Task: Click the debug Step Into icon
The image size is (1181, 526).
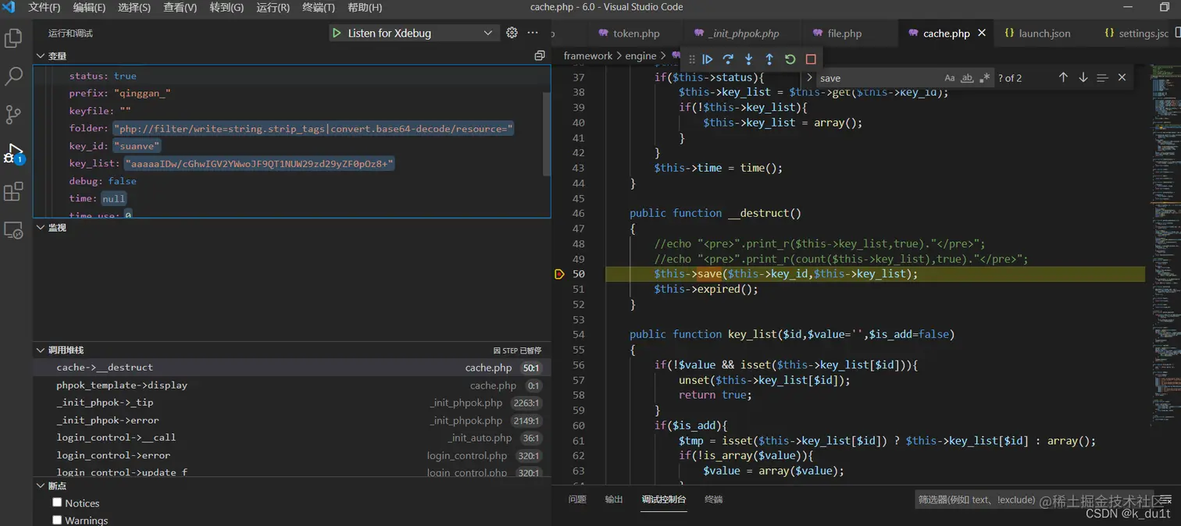Action: pos(748,59)
